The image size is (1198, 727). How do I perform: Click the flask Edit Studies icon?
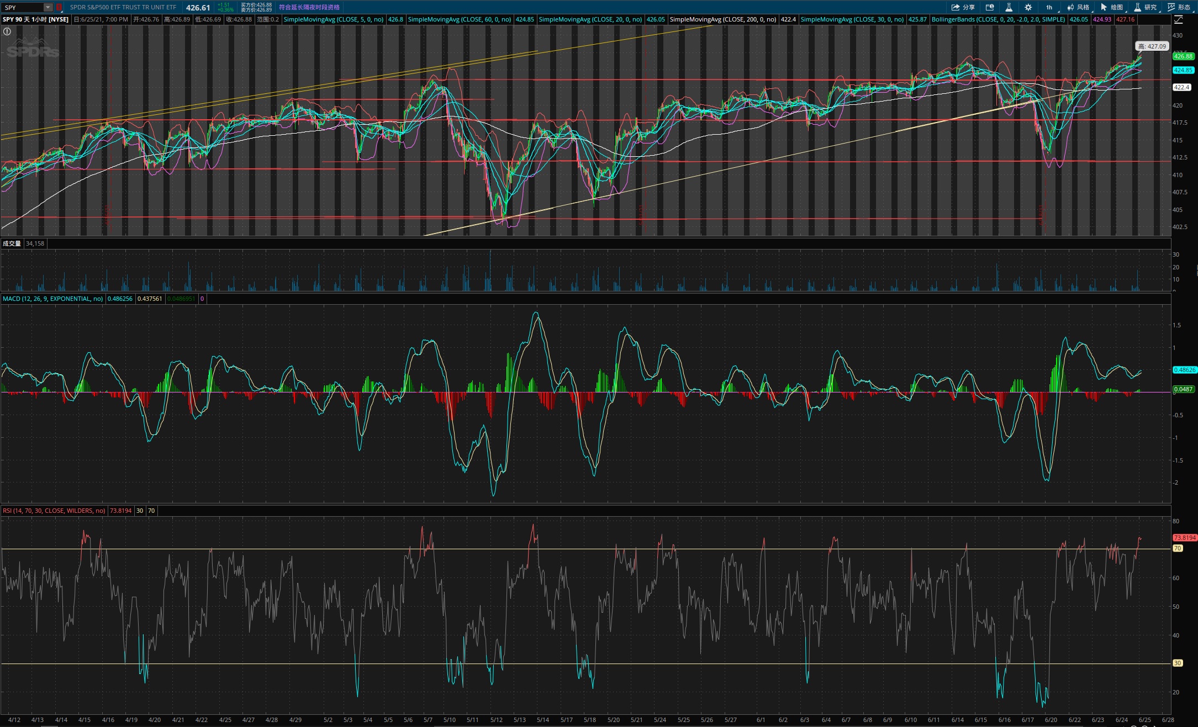pyautogui.click(x=1009, y=7)
